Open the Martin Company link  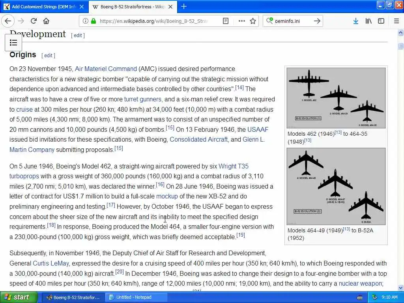[32, 150]
